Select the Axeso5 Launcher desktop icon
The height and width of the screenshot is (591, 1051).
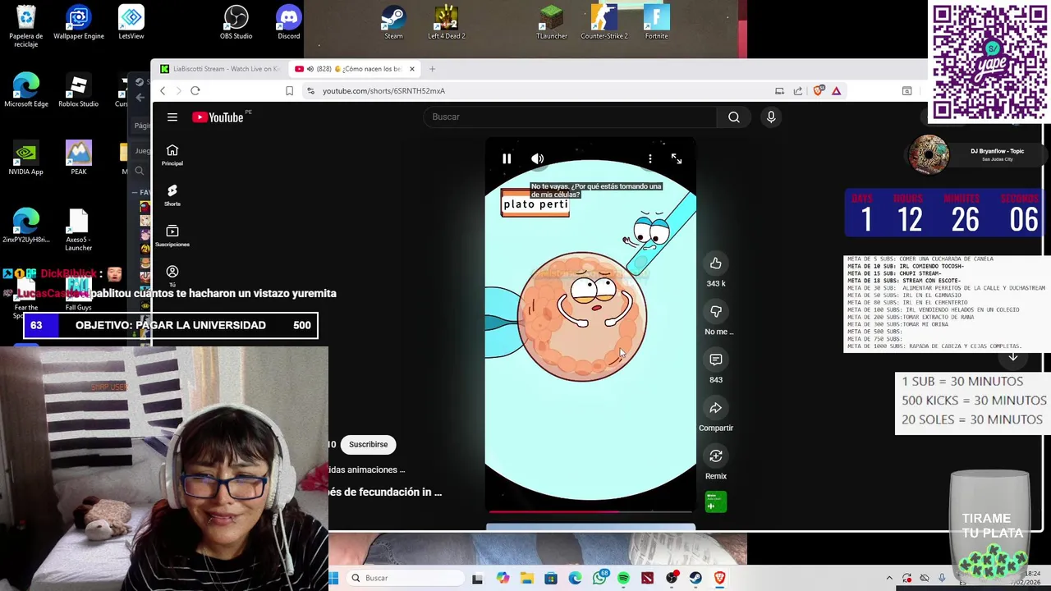79,230
